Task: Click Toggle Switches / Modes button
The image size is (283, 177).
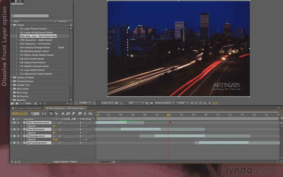Action: click(65, 162)
